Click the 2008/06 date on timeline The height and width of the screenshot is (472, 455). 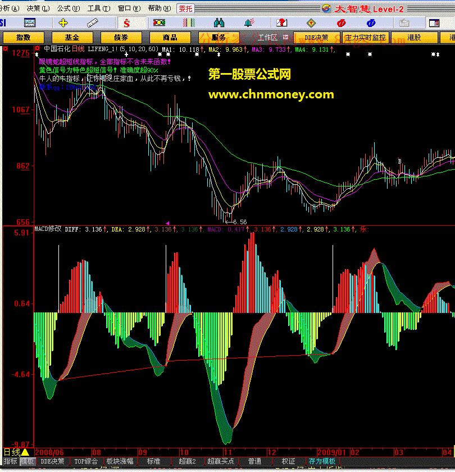point(49,452)
